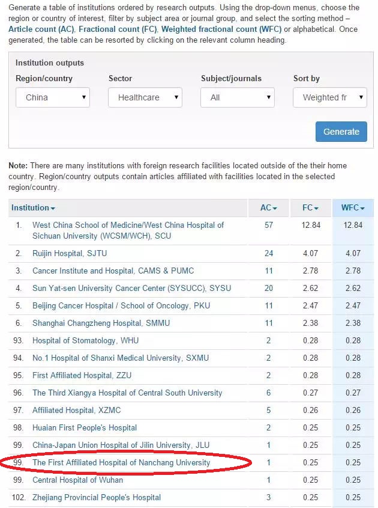Click AC value 6 for Third Xiangya Hospital
Screen dimensions: 378x508
[x=268, y=393]
